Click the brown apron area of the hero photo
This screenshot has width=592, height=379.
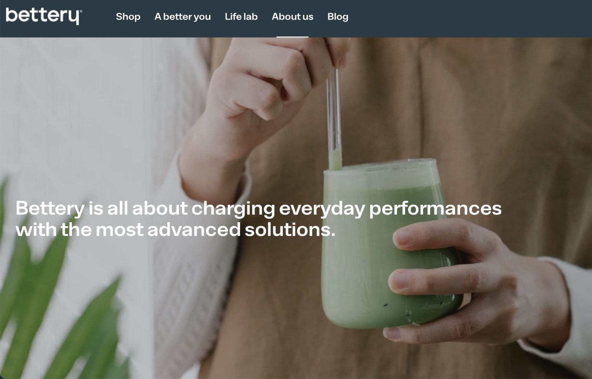(492, 123)
